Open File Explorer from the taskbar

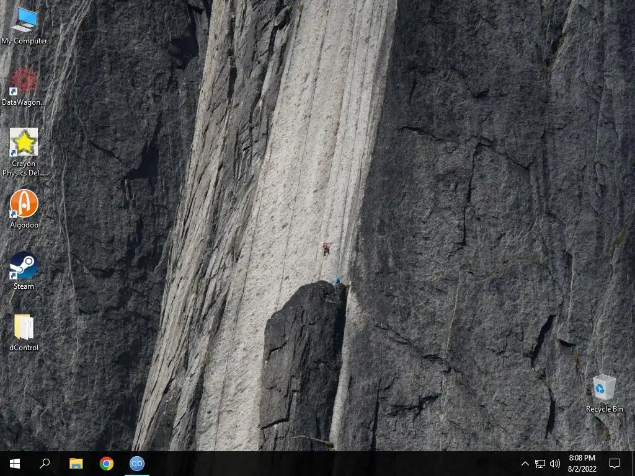click(76, 464)
